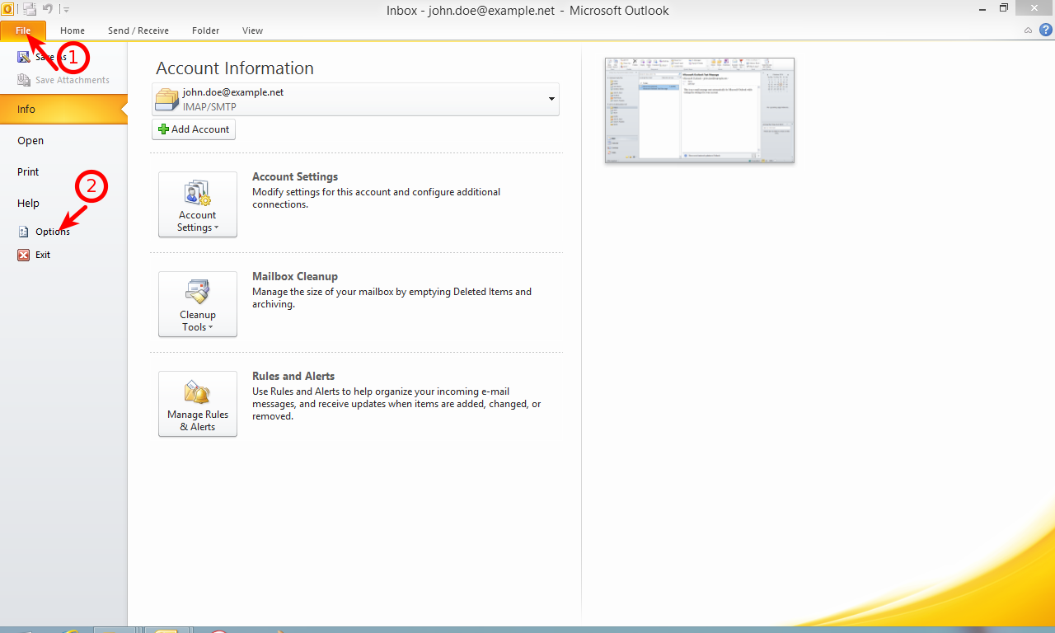Switch to the View tab

pos(252,30)
